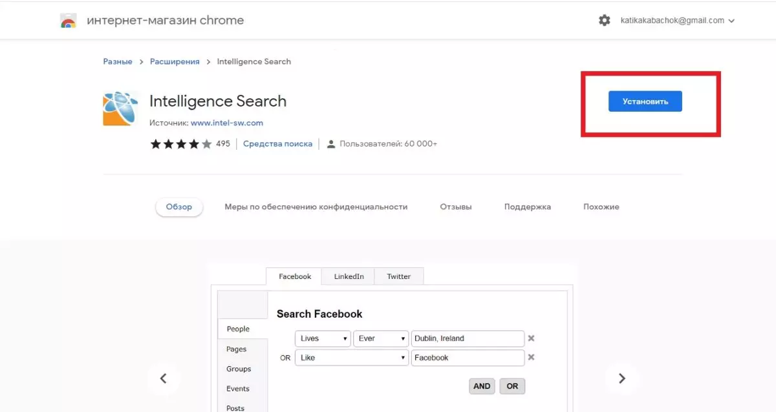This screenshot has width=776, height=412.
Task: Click the Средства поиска category link
Action: point(278,144)
